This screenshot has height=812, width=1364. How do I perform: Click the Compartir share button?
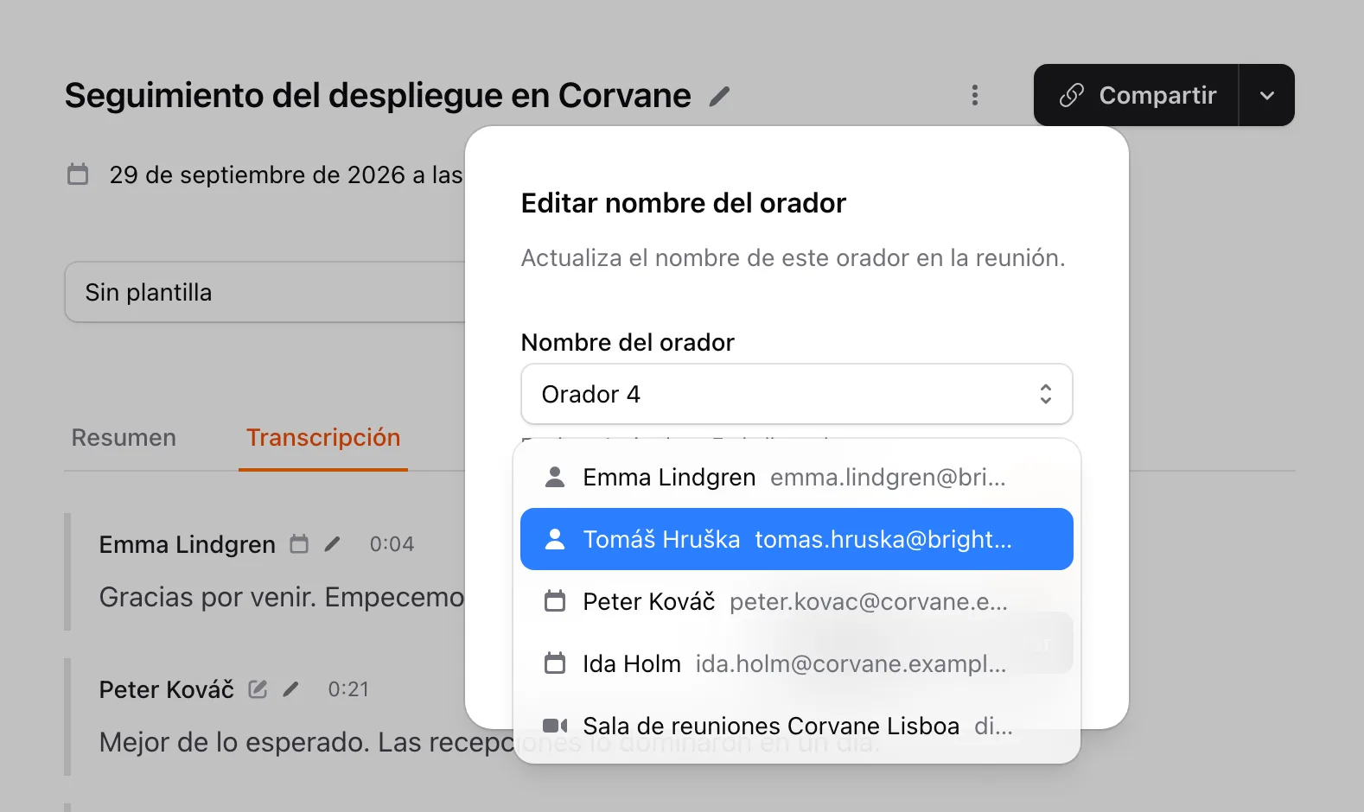[1137, 95]
